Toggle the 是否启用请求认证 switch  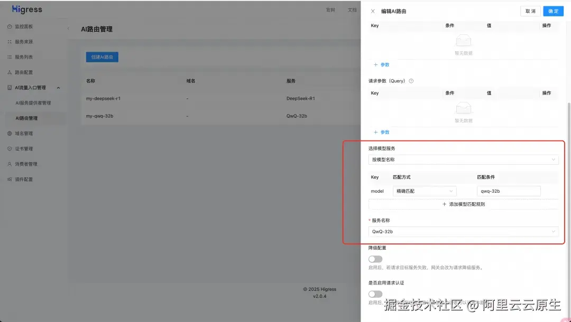click(x=375, y=294)
